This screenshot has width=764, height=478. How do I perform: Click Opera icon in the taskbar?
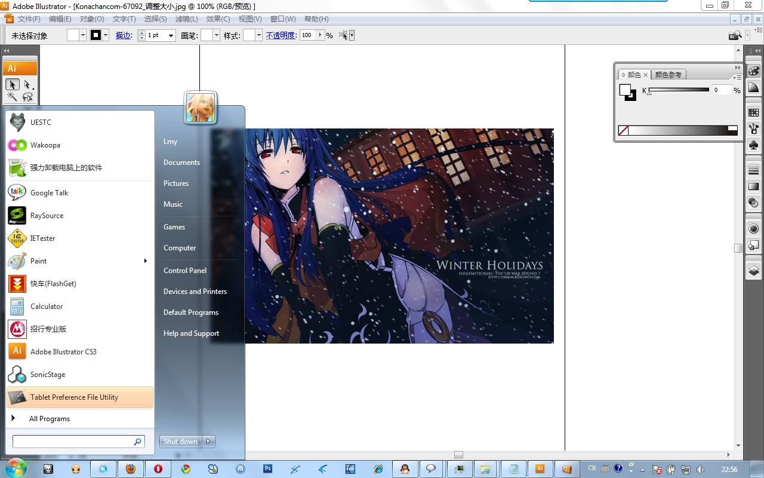158,469
